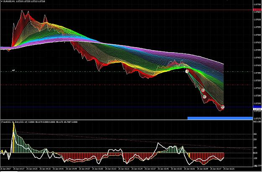Select the sell entry marker on the green dashed line
This screenshot has width=262, height=172.
[187, 71]
